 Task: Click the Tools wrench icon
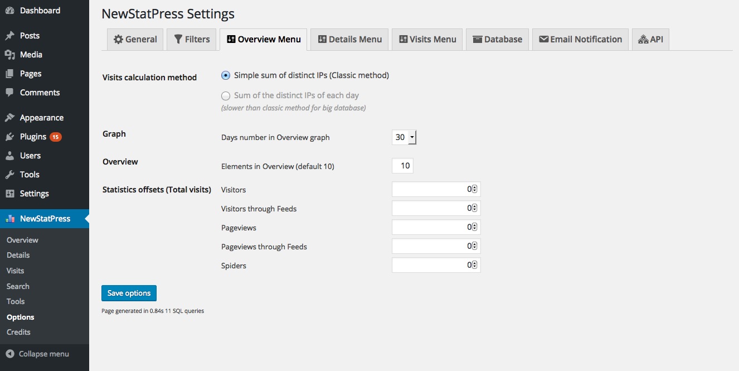[x=9, y=175]
